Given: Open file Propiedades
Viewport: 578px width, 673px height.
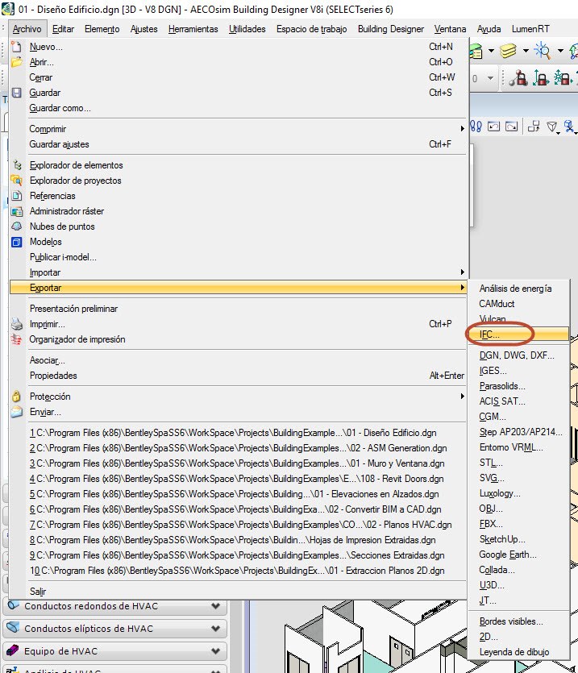Looking at the screenshot, I should [238, 376].
